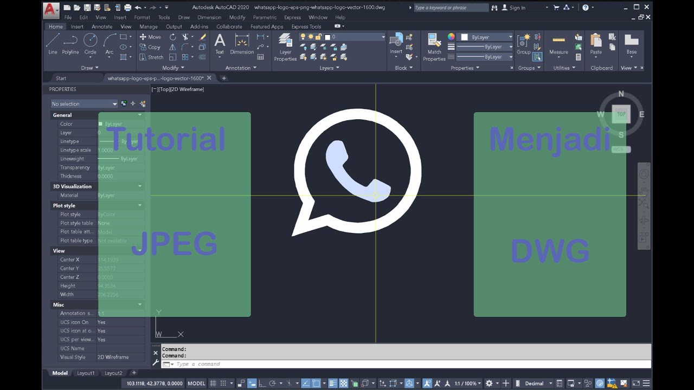This screenshot has width=694, height=390.
Task: Click the Insert block tool
Action: click(396, 44)
